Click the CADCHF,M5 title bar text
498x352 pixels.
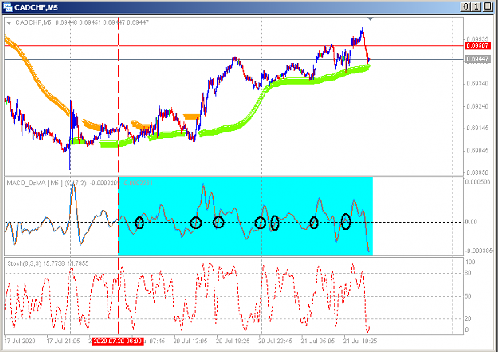click(36, 7)
